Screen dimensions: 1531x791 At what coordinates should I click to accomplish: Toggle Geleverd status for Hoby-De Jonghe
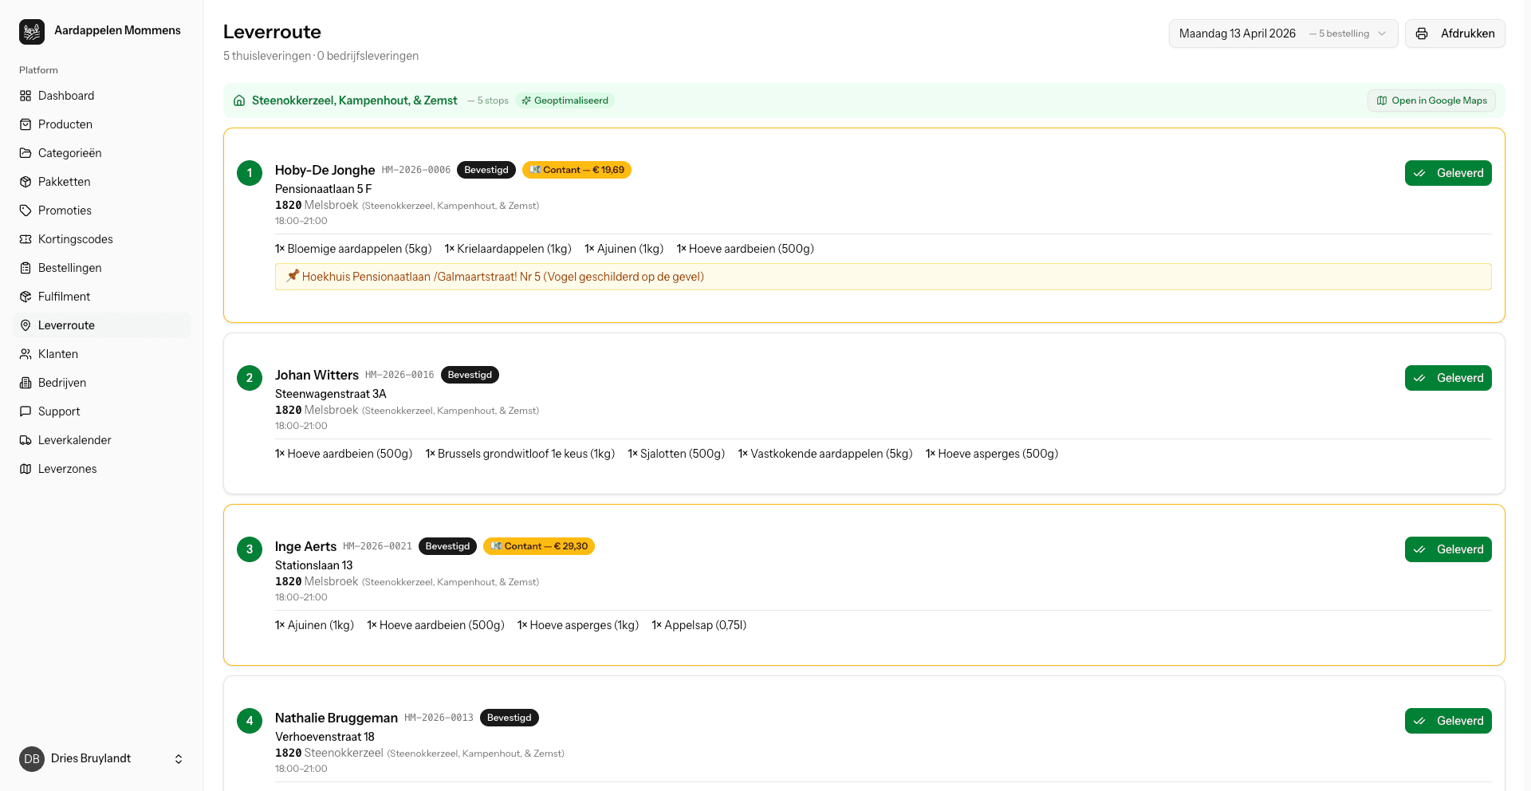click(1447, 173)
